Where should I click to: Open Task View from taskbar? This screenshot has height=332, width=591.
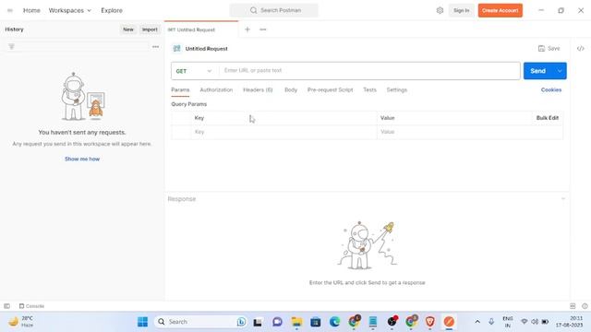258,322
